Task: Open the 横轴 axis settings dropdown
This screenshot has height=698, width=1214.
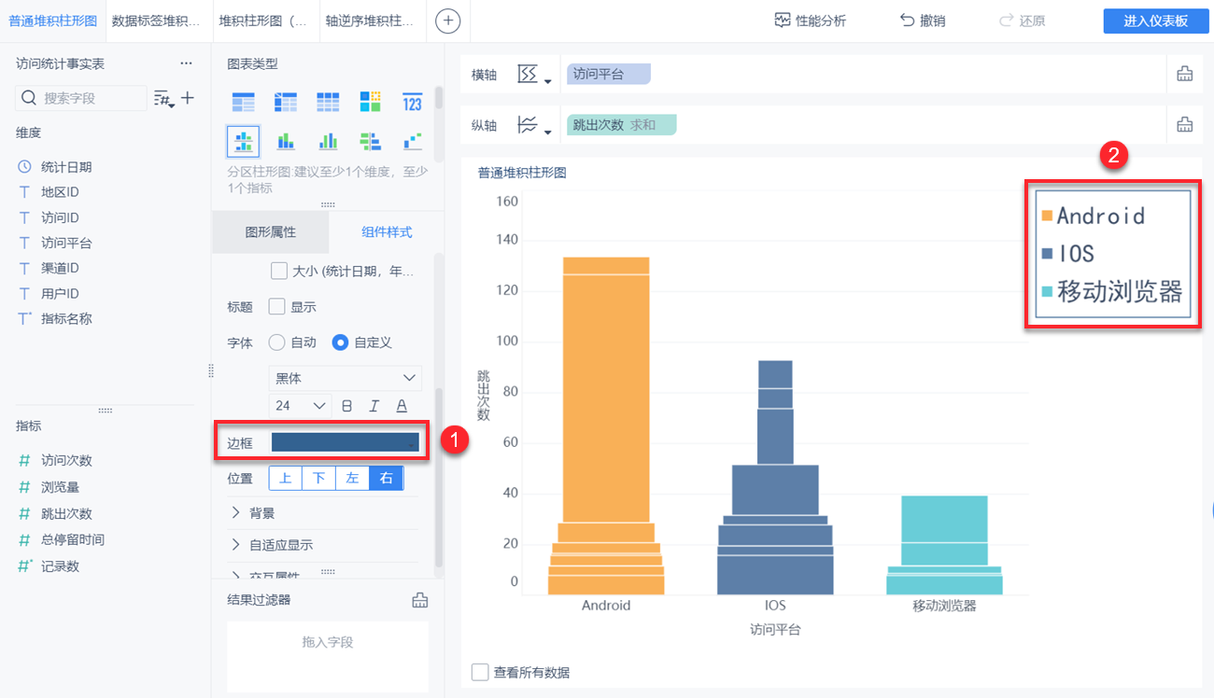Action: tap(533, 75)
